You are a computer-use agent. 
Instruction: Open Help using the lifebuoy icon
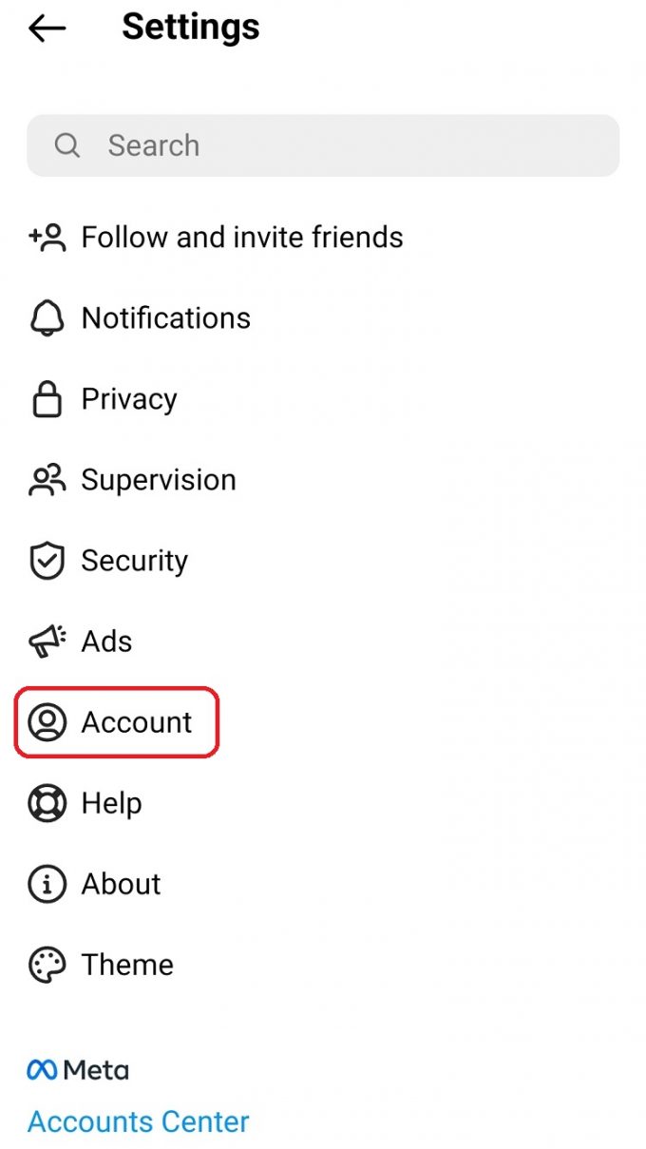coord(46,803)
